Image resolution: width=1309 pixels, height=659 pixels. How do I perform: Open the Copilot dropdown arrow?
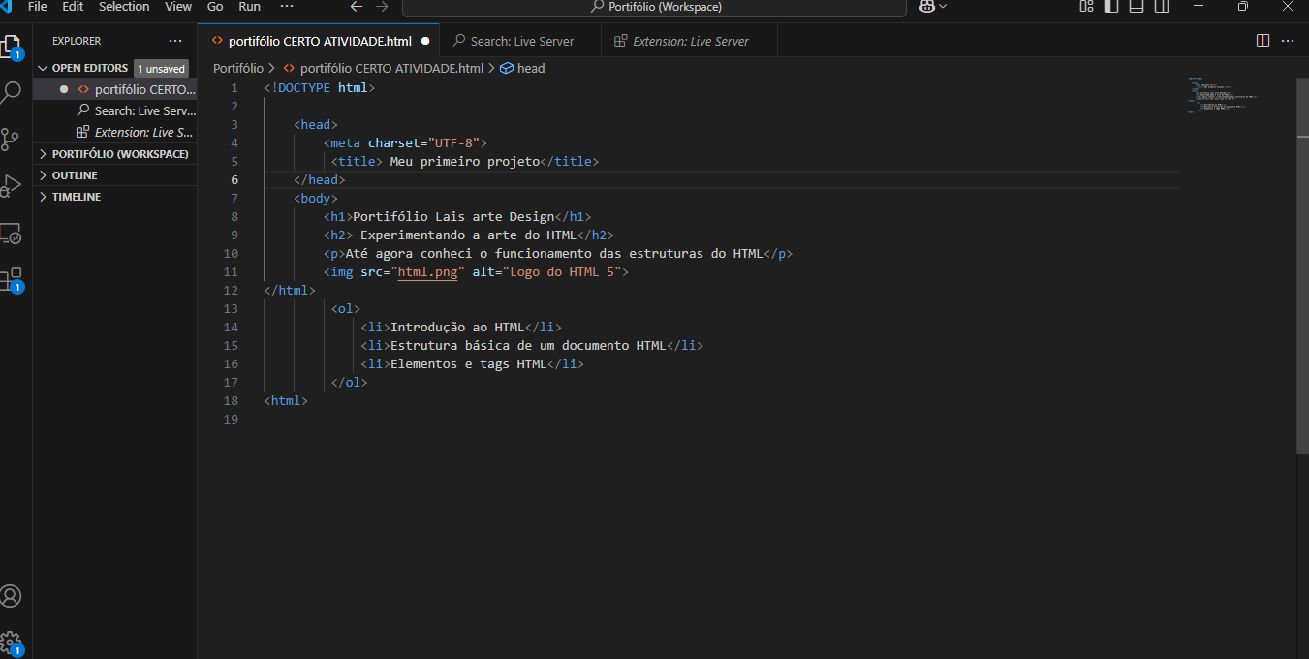point(944,7)
